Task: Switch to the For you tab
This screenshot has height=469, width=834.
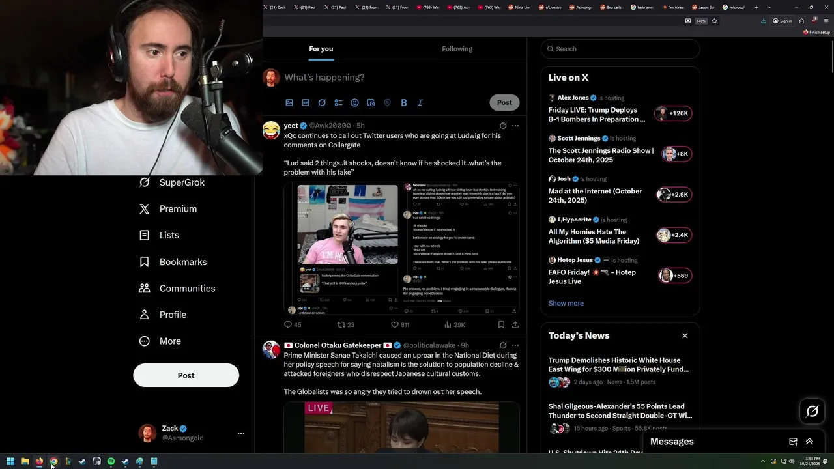Action: click(x=321, y=49)
